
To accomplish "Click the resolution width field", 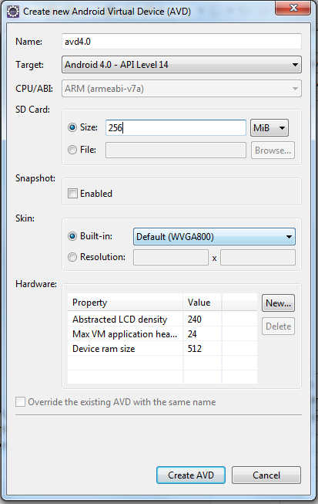I will point(171,258).
